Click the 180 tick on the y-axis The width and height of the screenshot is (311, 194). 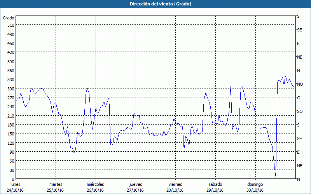coord(10,125)
